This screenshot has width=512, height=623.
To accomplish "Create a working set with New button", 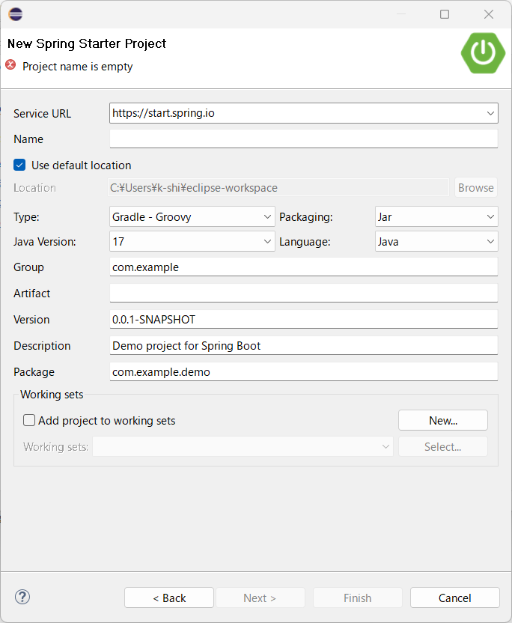I will 442,420.
